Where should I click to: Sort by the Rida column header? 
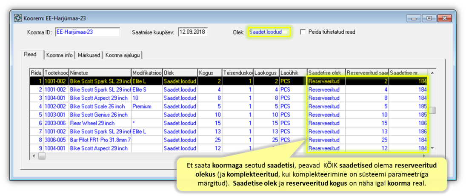(x=37, y=73)
